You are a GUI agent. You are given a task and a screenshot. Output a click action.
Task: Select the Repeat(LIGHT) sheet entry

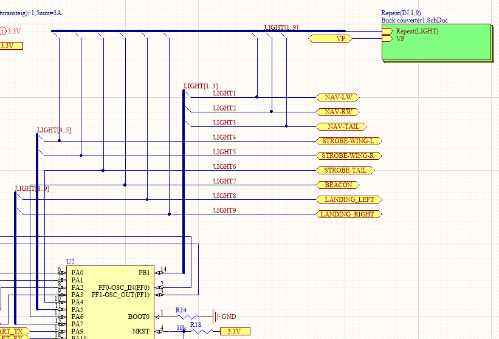(x=410, y=31)
